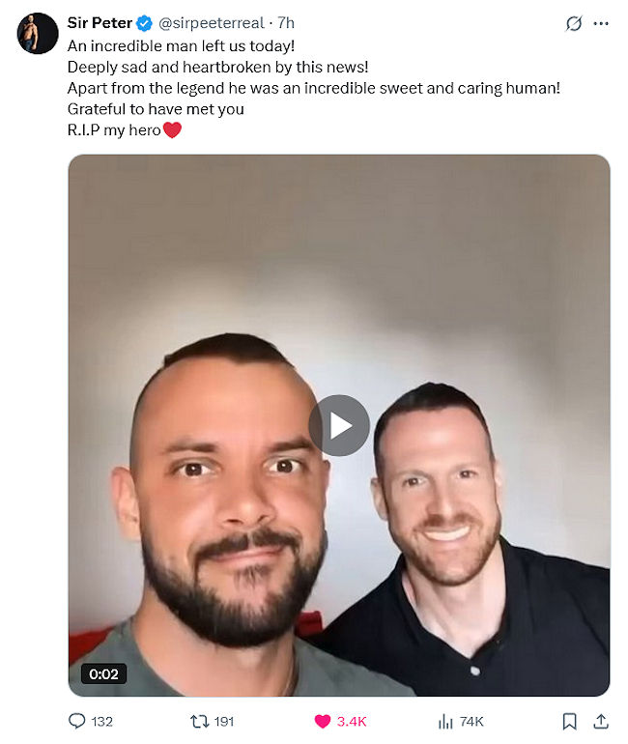Toggle the bookmark icon
Viewport: 628px width, 744px height.
[570, 721]
